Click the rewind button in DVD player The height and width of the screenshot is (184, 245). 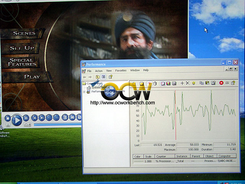tap(49, 118)
